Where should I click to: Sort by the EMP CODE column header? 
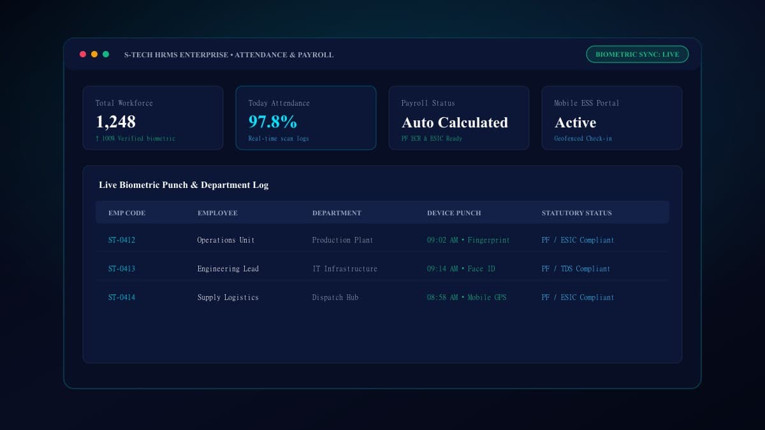click(x=127, y=213)
